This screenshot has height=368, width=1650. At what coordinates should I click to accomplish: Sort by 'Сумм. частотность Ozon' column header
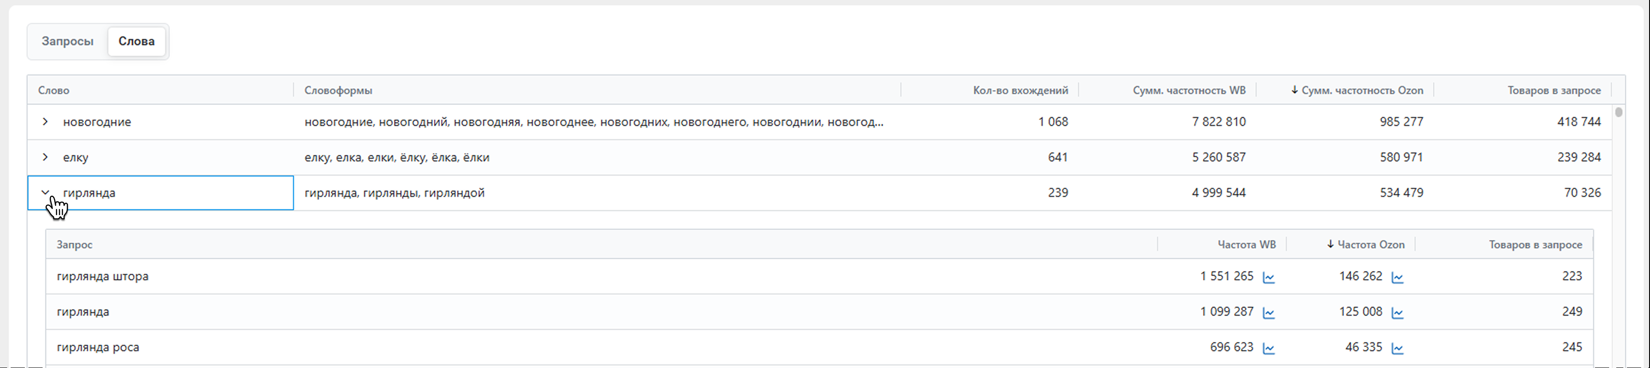(x=1362, y=90)
